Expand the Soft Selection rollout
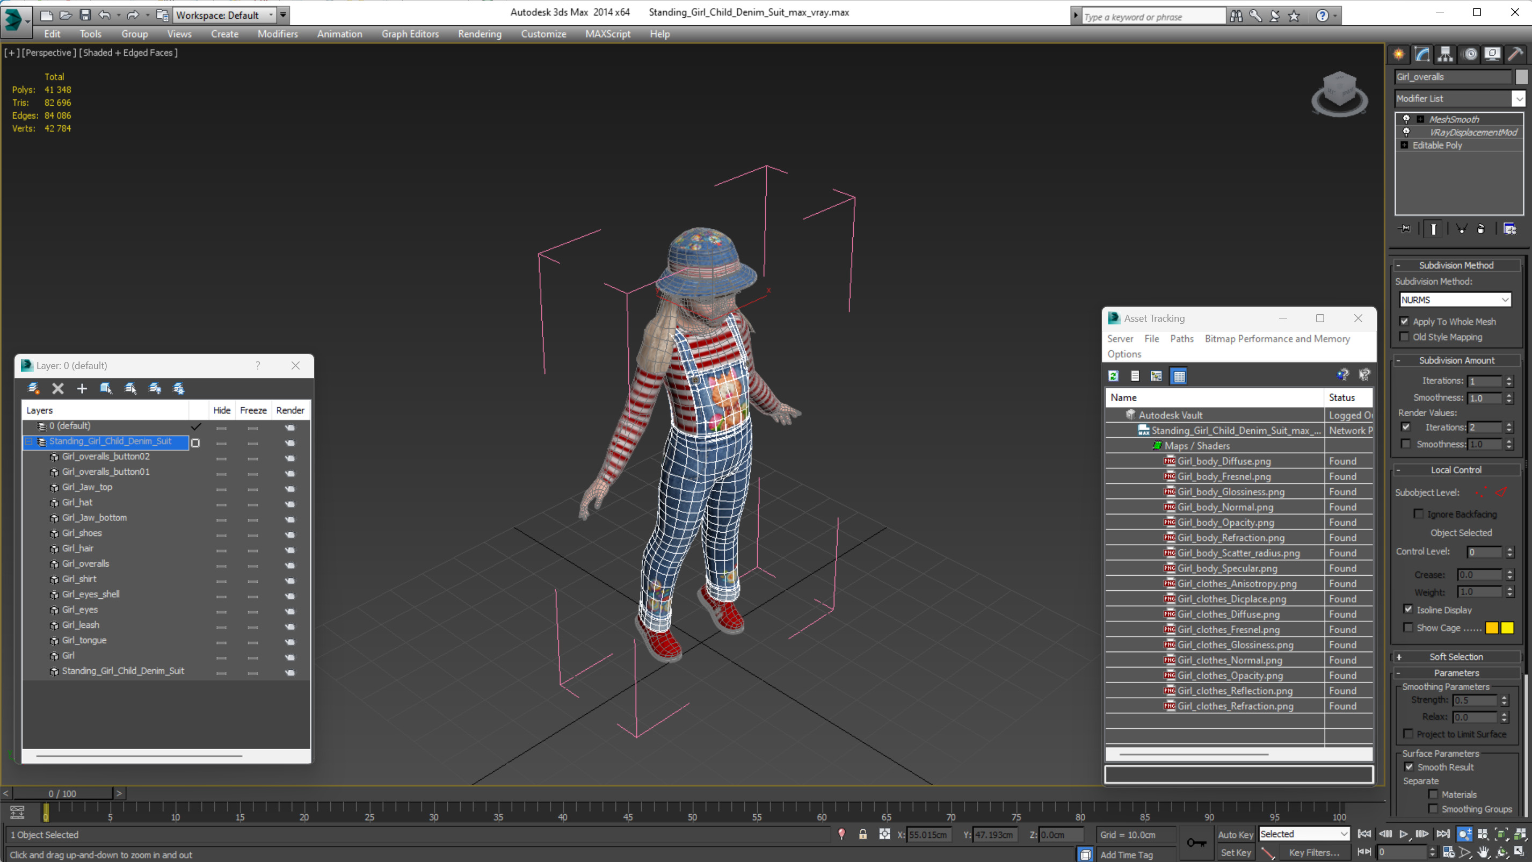 [x=1455, y=657]
